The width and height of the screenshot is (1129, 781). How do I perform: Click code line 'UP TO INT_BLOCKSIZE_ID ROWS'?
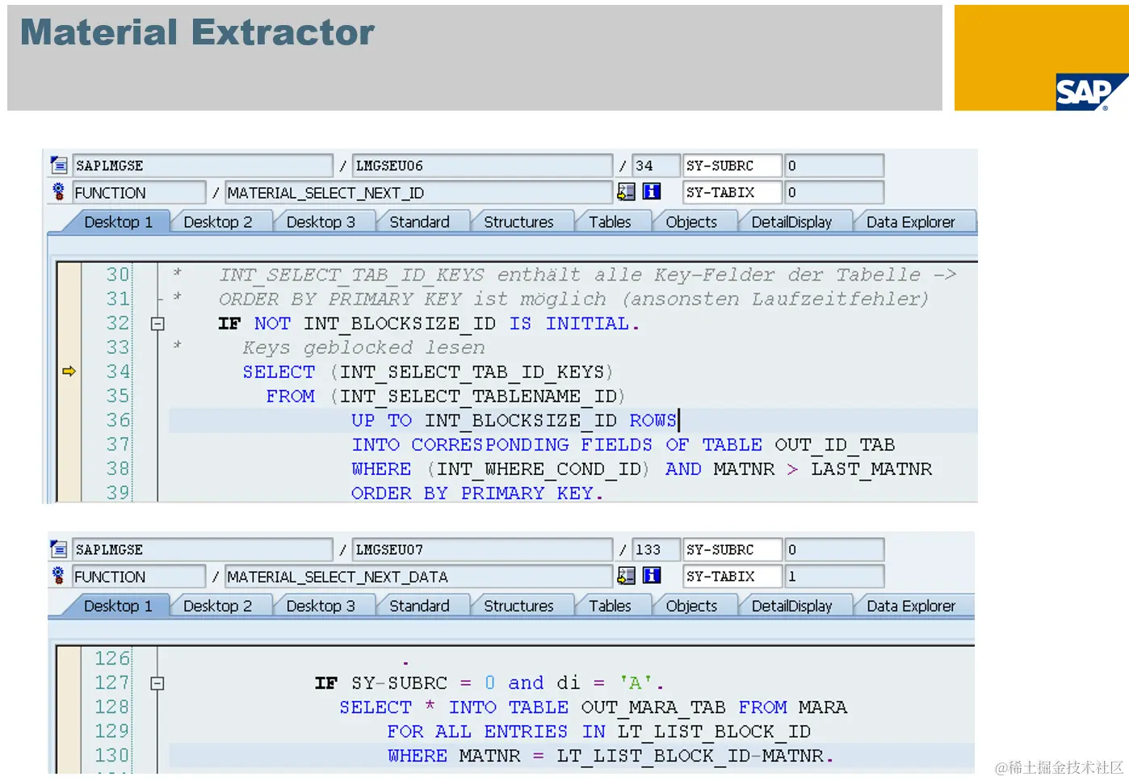coord(514,421)
